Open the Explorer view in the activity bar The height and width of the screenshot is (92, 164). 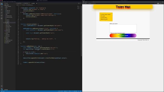coord(2,4)
